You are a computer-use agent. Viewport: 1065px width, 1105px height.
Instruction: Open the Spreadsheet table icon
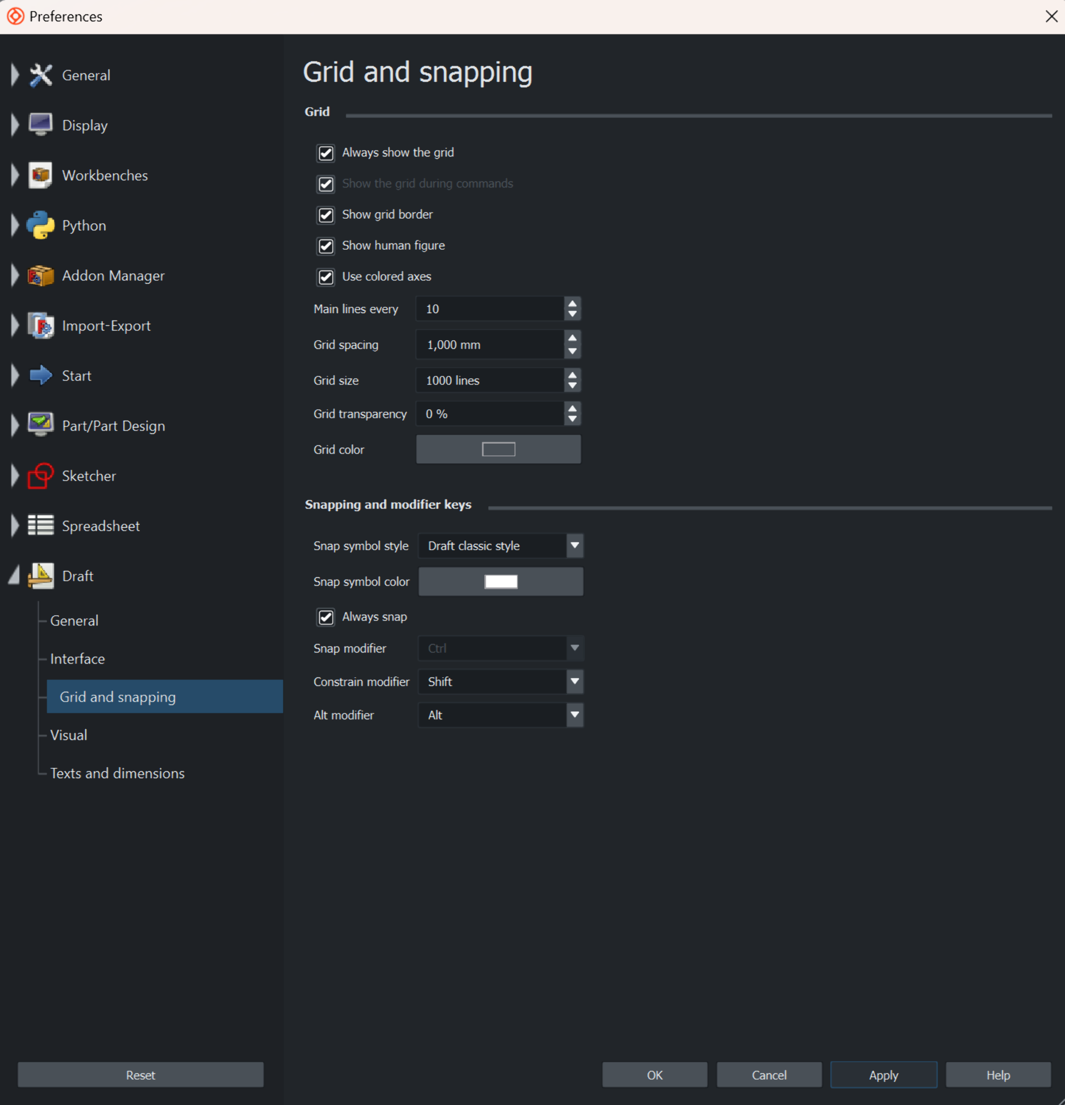click(x=40, y=525)
